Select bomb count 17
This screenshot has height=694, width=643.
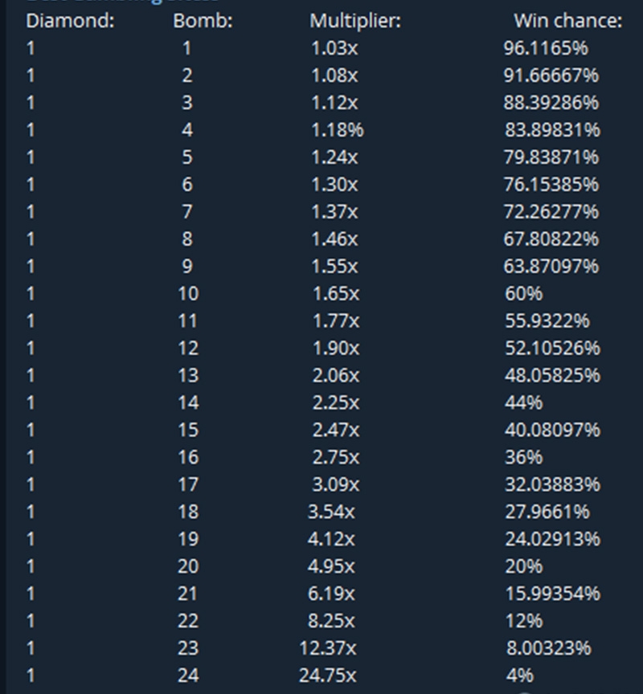(187, 484)
